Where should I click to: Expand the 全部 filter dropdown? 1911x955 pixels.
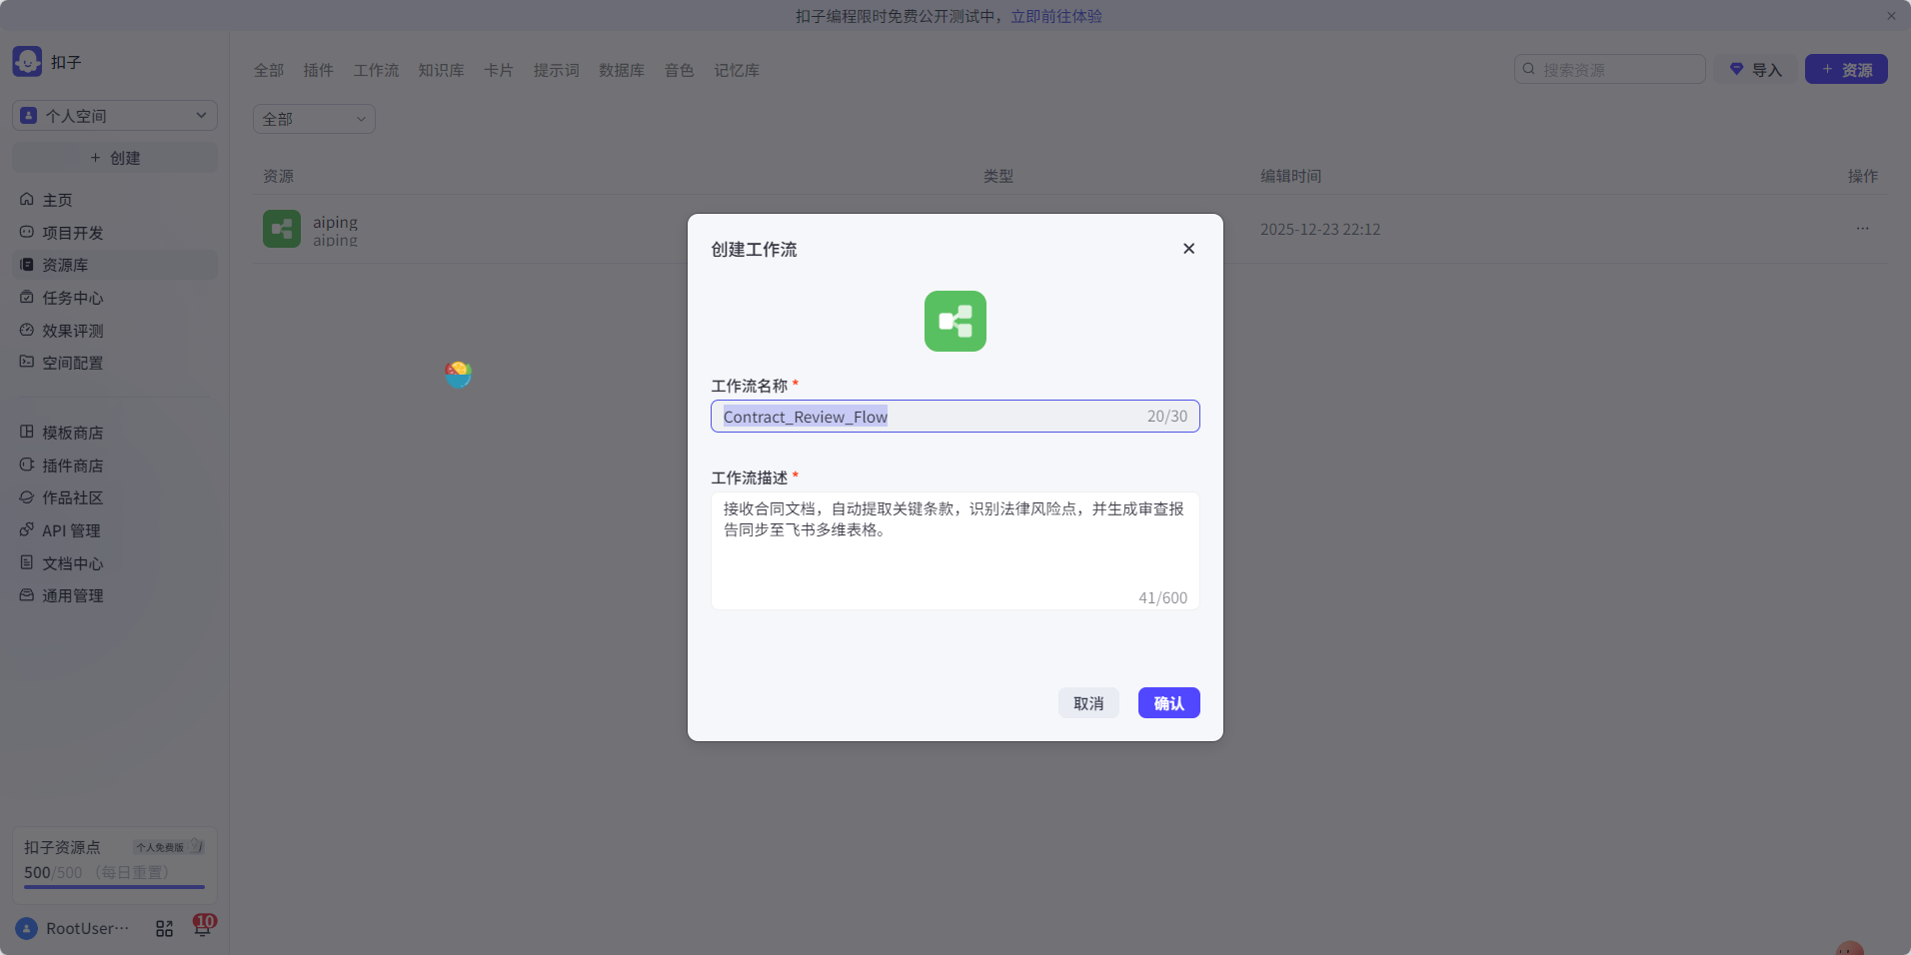point(313,118)
